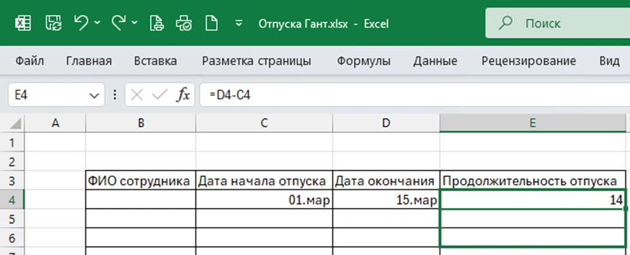
Task: Select the ФИО сотрудника header cell
Action: tap(140, 181)
